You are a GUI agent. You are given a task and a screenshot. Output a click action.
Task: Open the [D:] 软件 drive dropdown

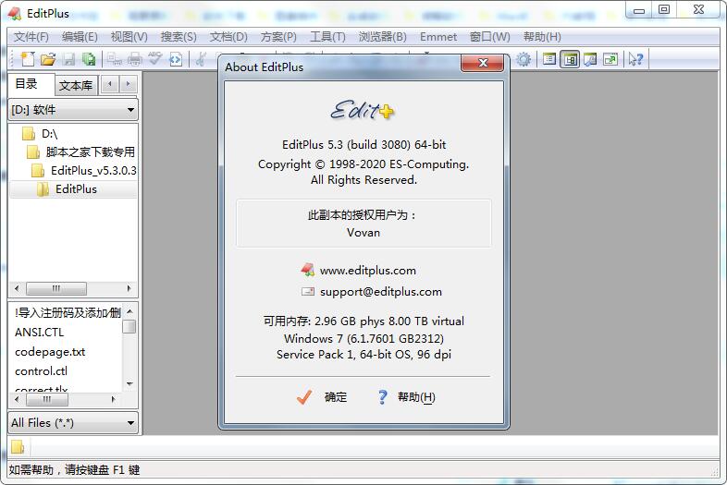(73, 110)
